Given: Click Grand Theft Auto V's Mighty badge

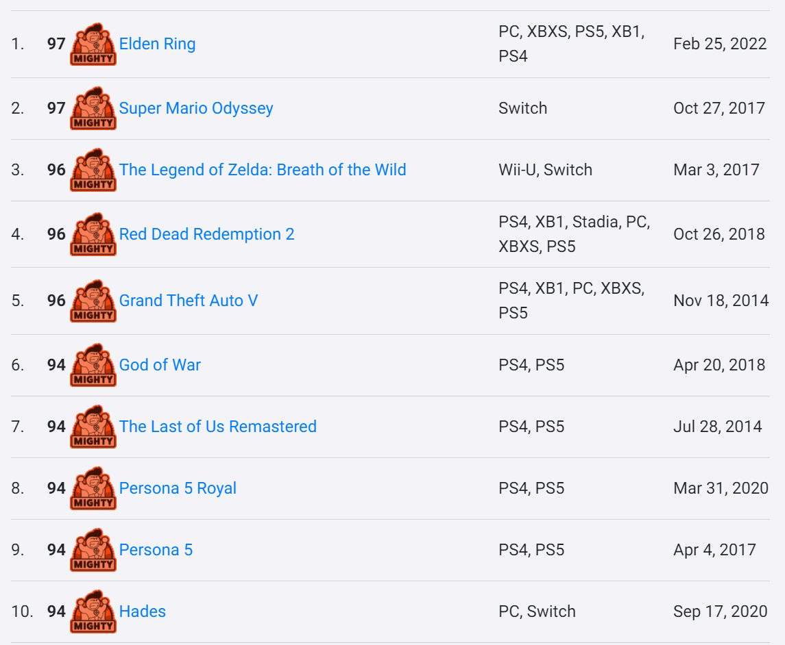Looking at the screenshot, I should click(93, 301).
